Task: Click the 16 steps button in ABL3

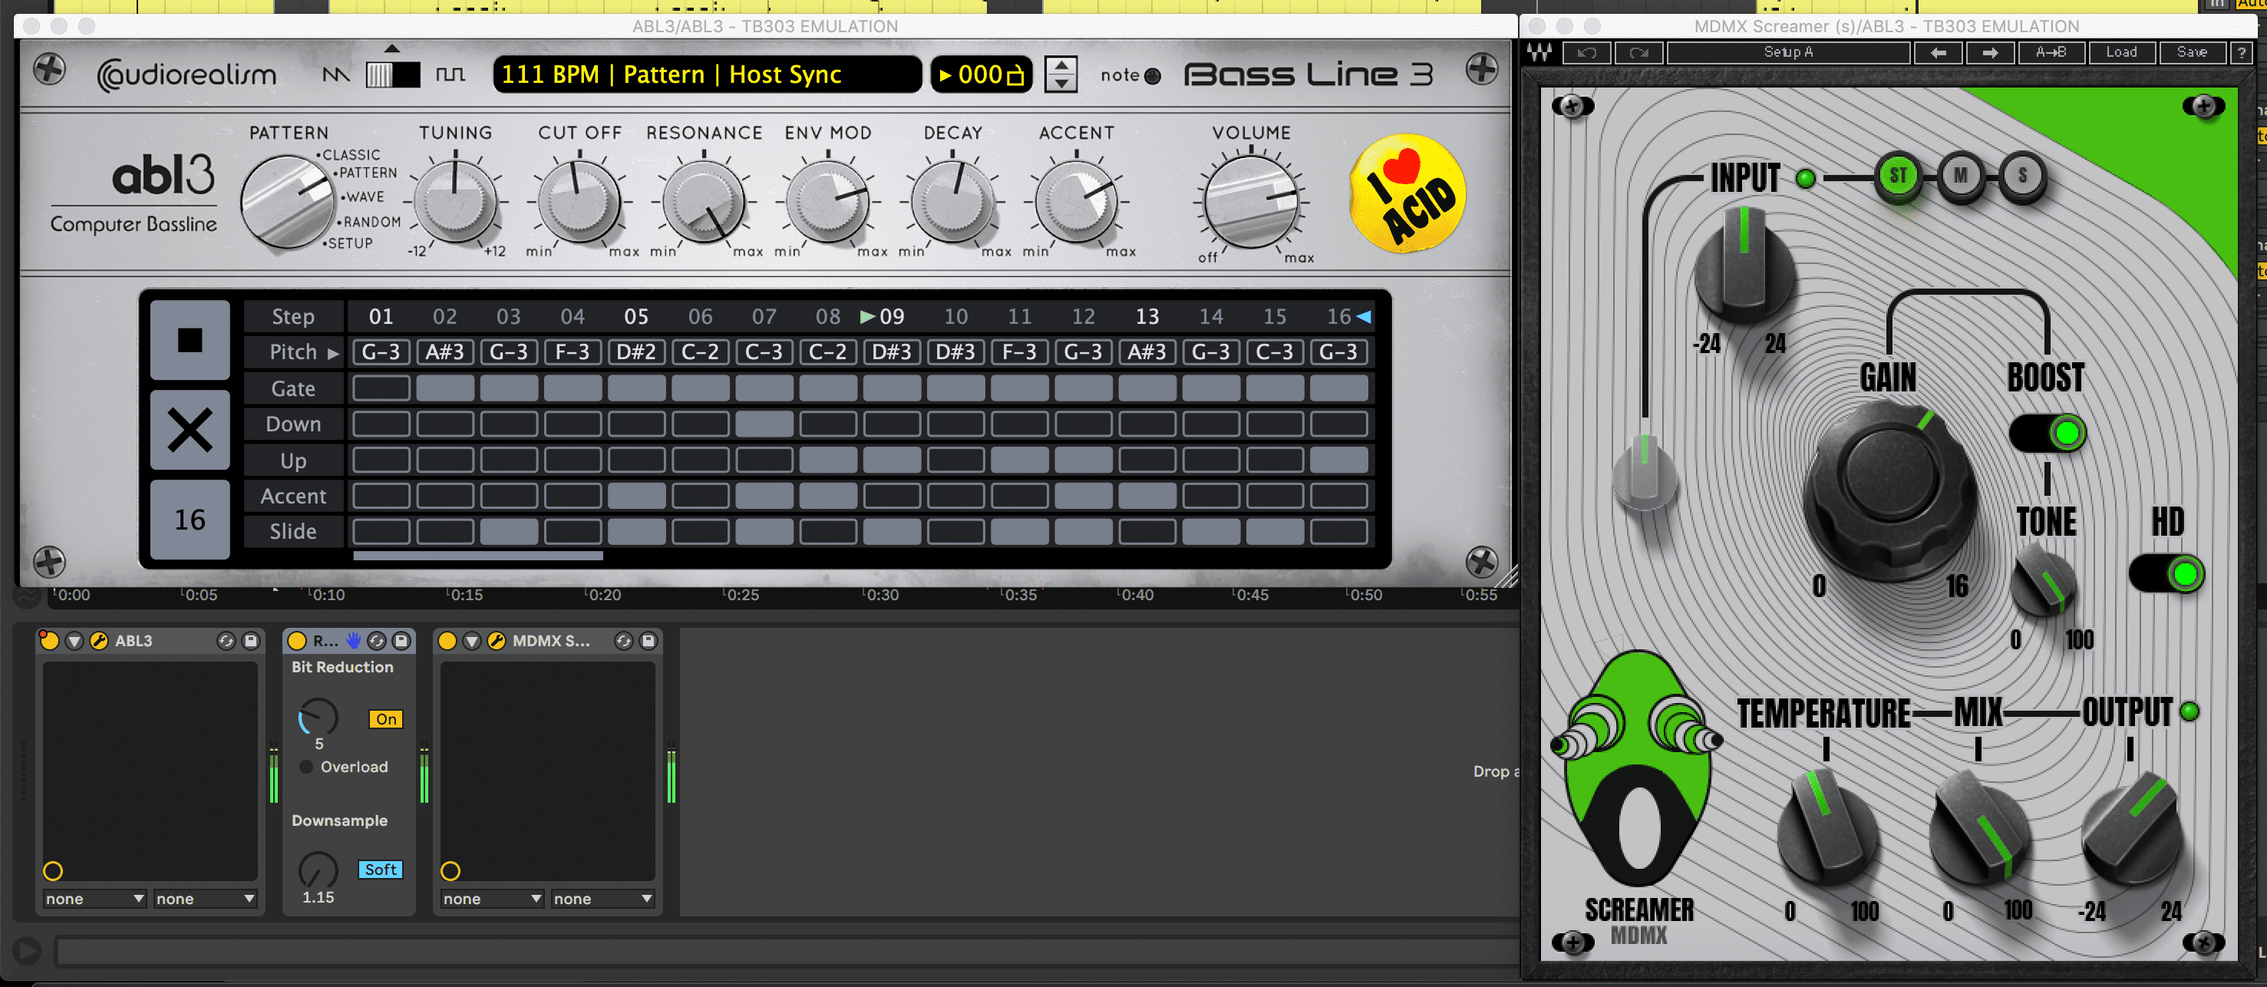Action: click(x=190, y=520)
